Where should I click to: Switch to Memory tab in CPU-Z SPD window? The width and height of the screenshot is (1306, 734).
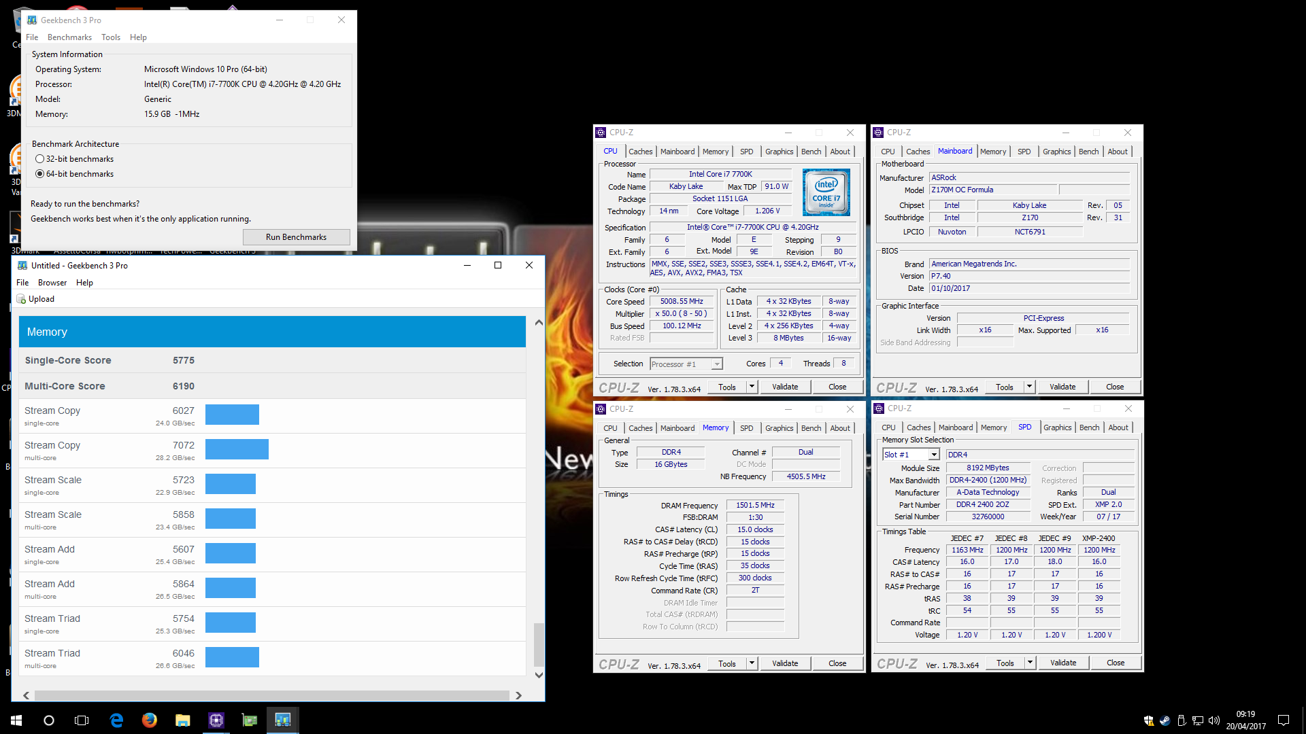994,427
